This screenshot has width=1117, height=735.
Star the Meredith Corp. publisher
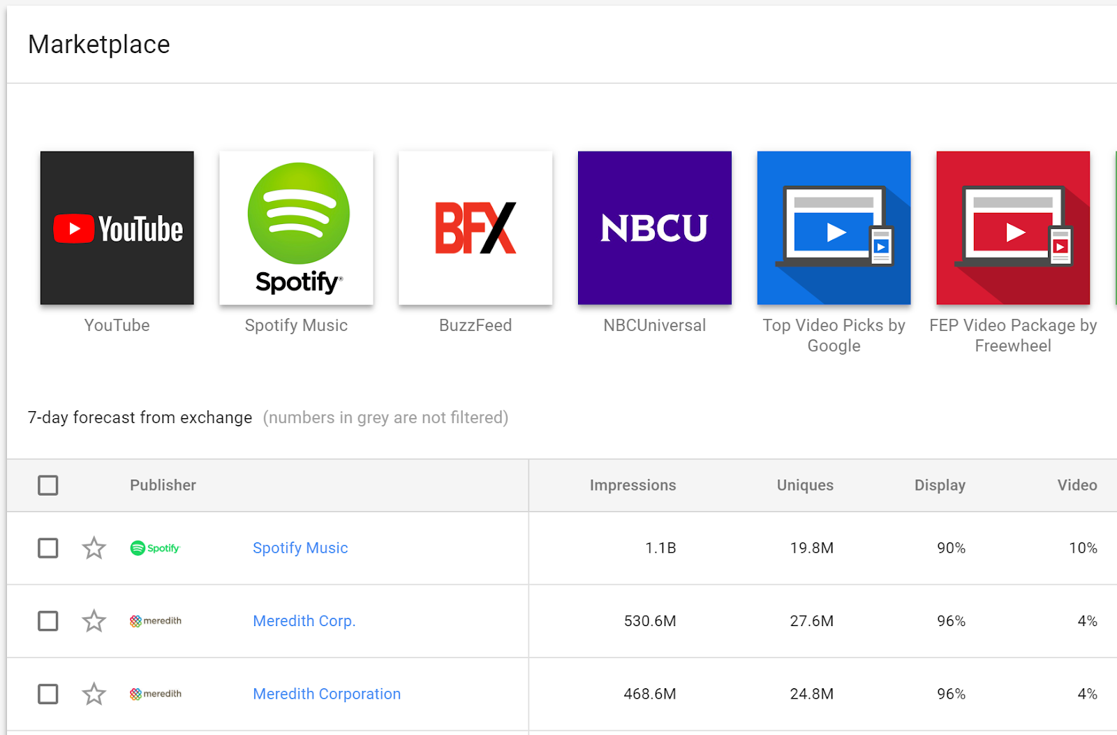tap(94, 621)
